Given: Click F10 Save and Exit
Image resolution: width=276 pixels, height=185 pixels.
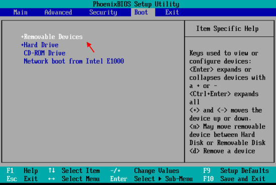Looking at the screenshot, I should (x=234, y=179).
